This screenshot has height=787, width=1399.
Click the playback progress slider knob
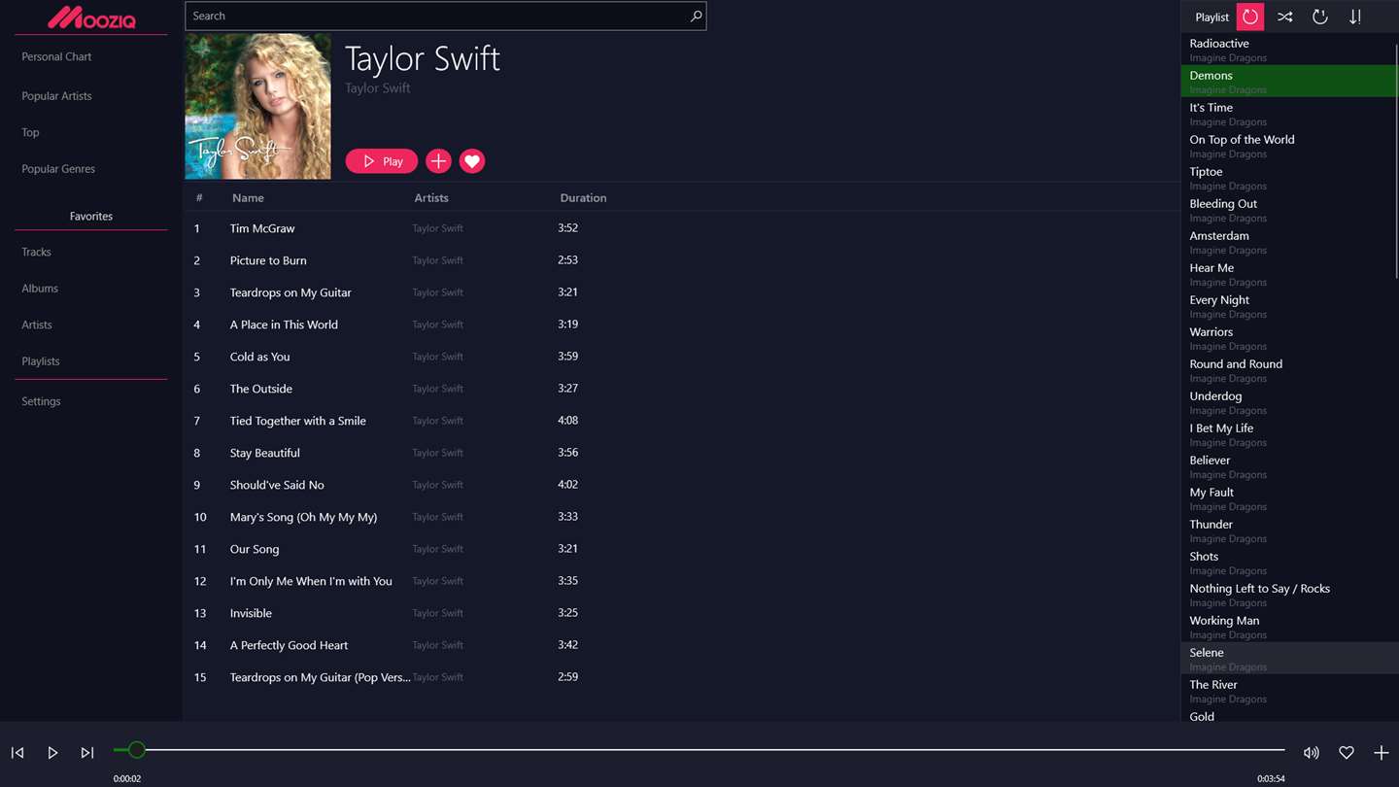(137, 750)
